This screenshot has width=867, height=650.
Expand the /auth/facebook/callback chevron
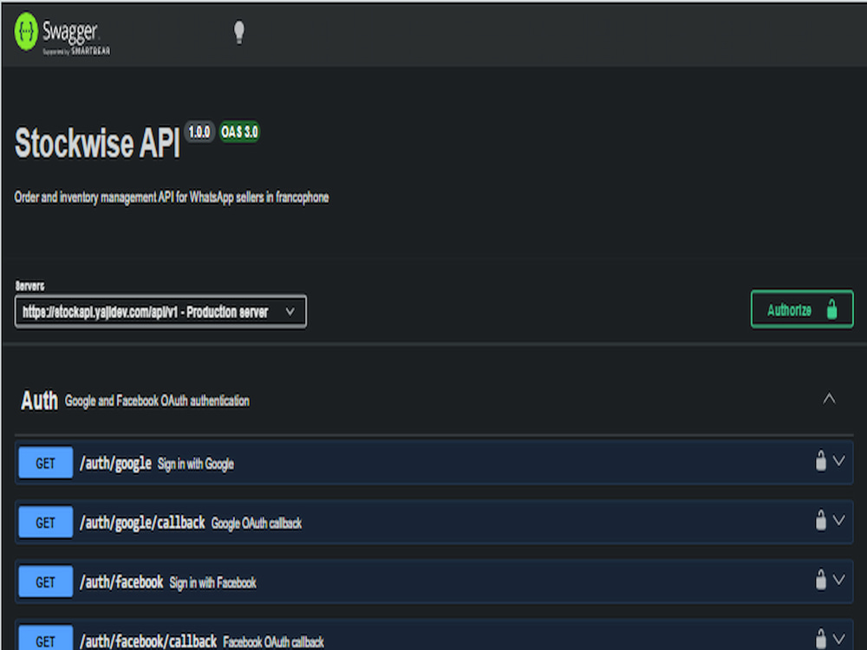click(x=838, y=639)
